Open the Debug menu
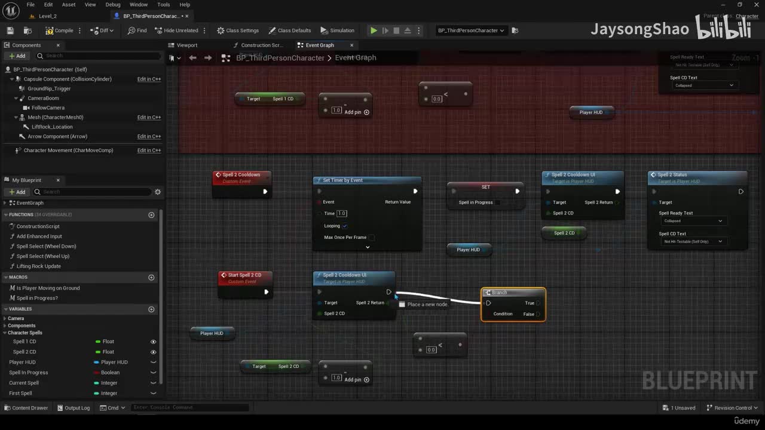The height and width of the screenshot is (430, 765). coord(113,5)
